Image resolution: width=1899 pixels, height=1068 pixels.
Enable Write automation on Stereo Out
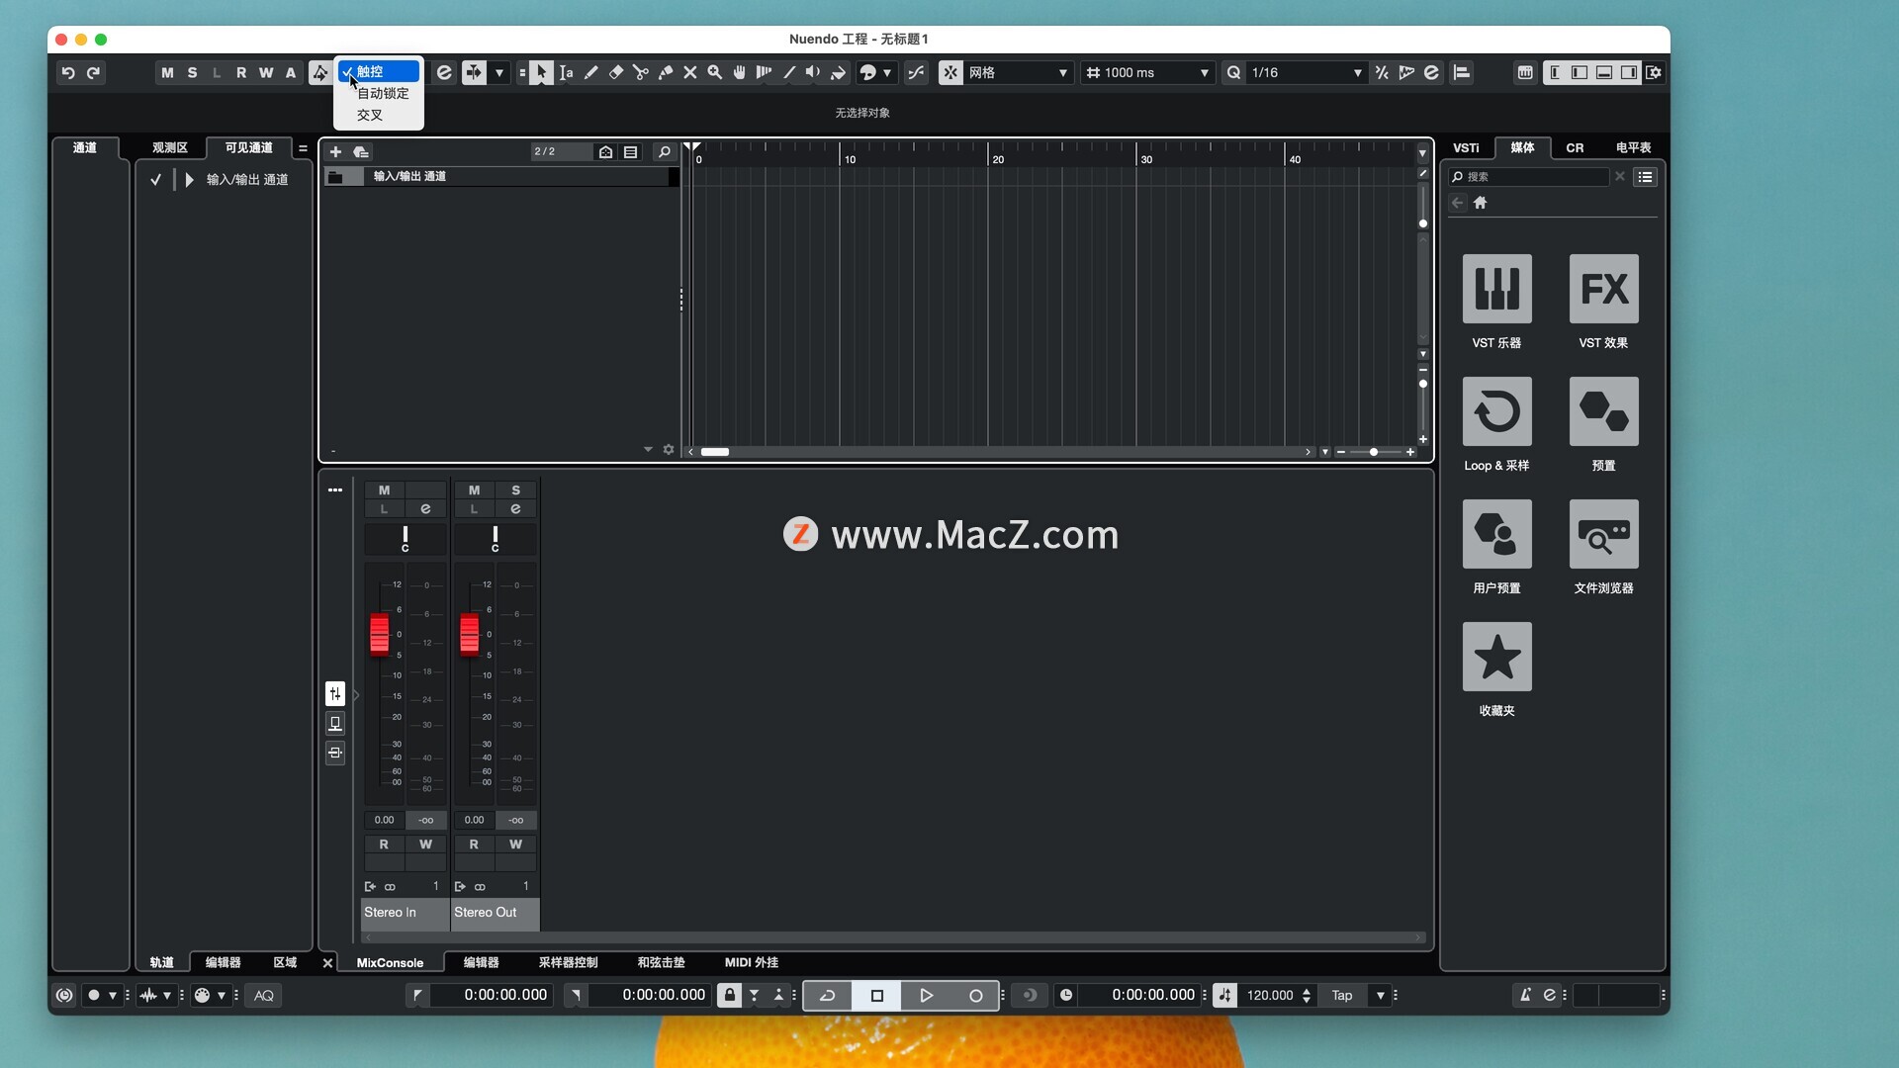(x=515, y=845)
